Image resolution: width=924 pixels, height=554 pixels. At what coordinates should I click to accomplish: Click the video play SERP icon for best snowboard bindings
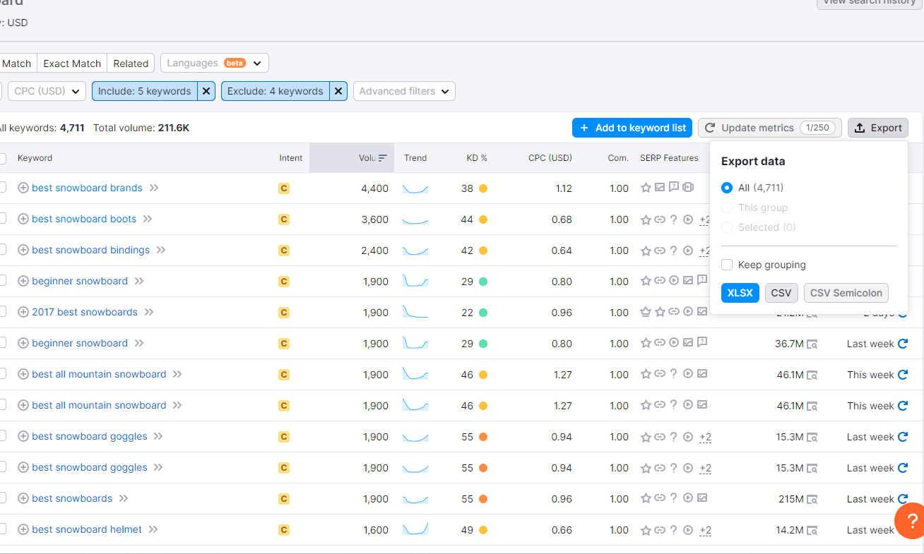688,251
